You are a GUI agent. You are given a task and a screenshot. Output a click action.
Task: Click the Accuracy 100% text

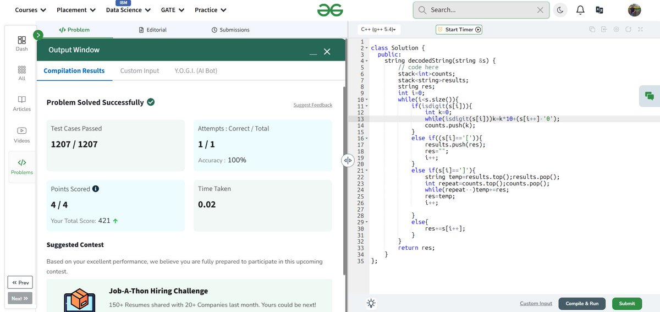point(222,160)
